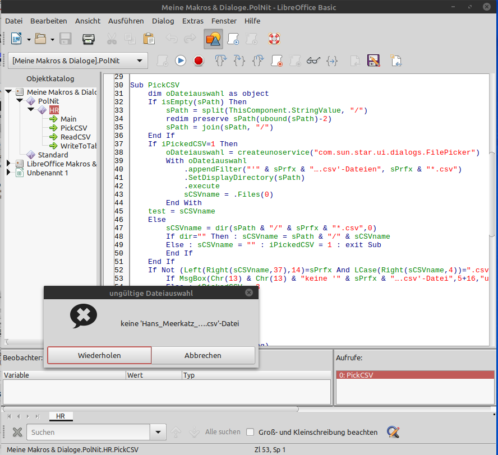Click the Typ column header
This screenshot has height=455, width=498.
click(256, 375)
